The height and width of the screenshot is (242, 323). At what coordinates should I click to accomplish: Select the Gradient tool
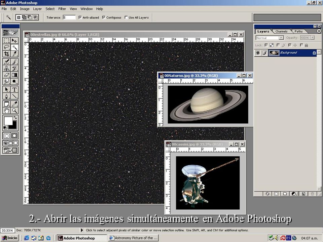(14, 75)
